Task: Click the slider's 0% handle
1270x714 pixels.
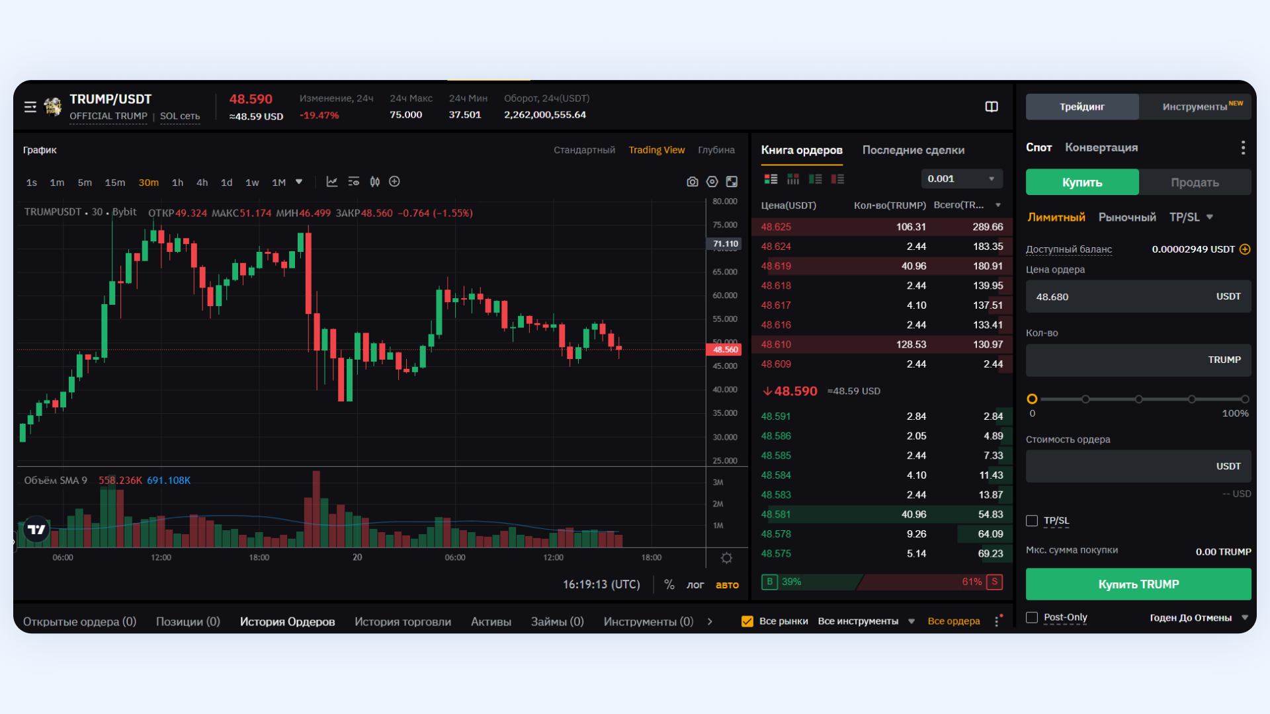Action: point(1032,399)
